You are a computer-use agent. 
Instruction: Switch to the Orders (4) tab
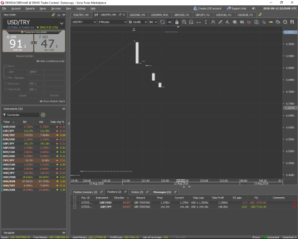coord(137,192)
